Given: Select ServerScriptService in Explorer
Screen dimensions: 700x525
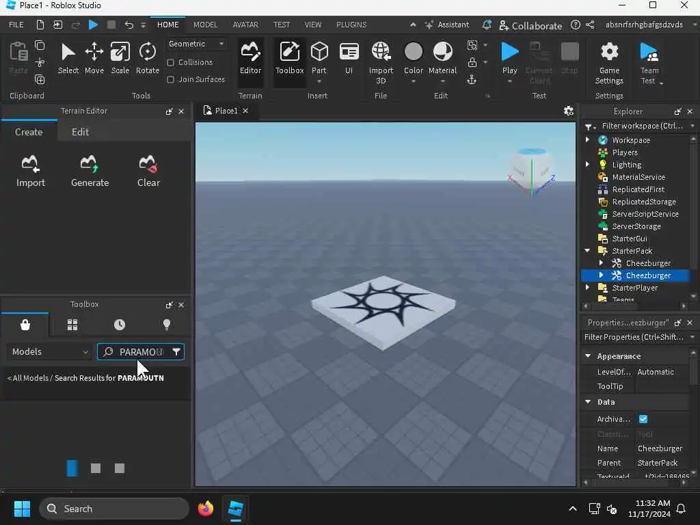Looking at the screenshot, I should [x=645, y=214].
